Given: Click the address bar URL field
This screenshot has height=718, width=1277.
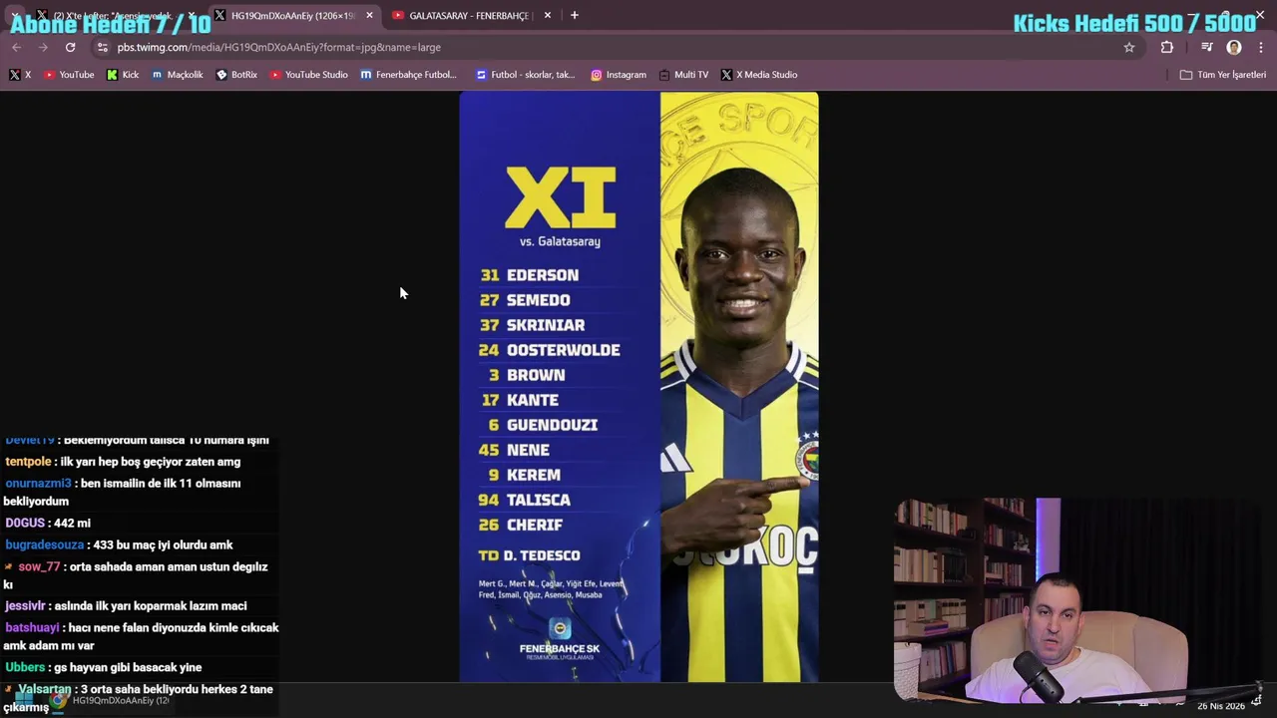Looking at the screenshot, I should (x=609, y=47).
